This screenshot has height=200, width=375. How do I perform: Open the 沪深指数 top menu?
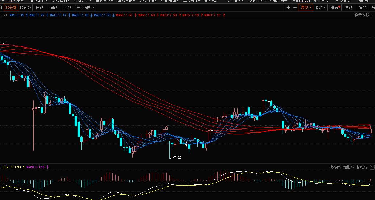pos(61,1)
